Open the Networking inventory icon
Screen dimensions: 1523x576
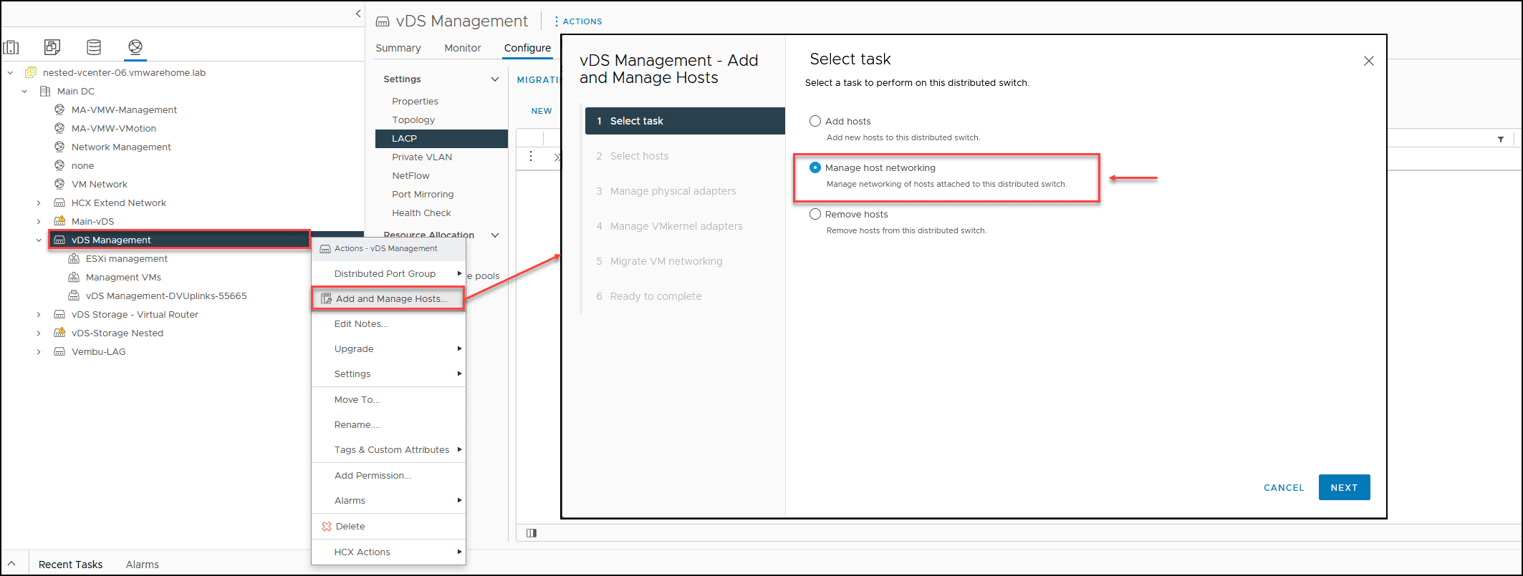coord(135,47)
